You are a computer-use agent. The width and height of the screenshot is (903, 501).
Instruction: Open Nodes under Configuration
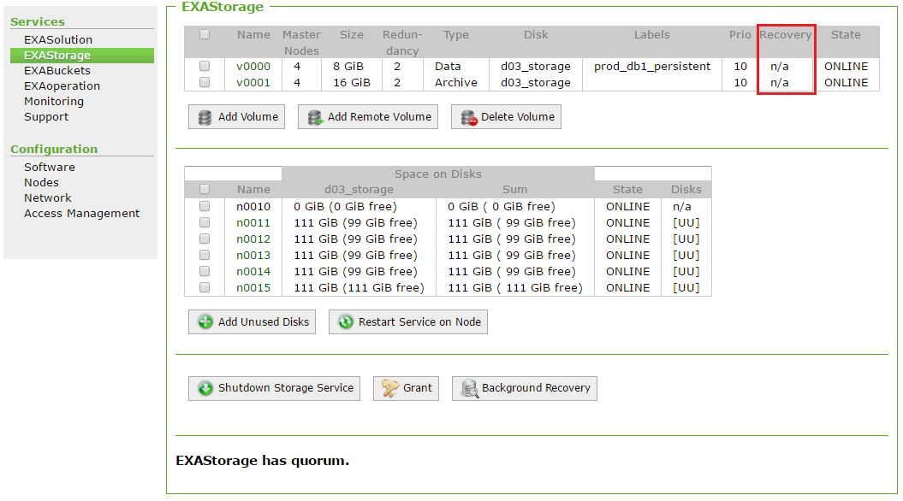point(41,183)
